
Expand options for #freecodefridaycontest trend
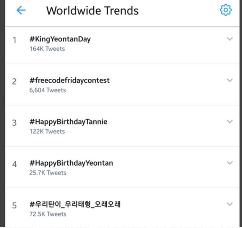coord(230,80)
